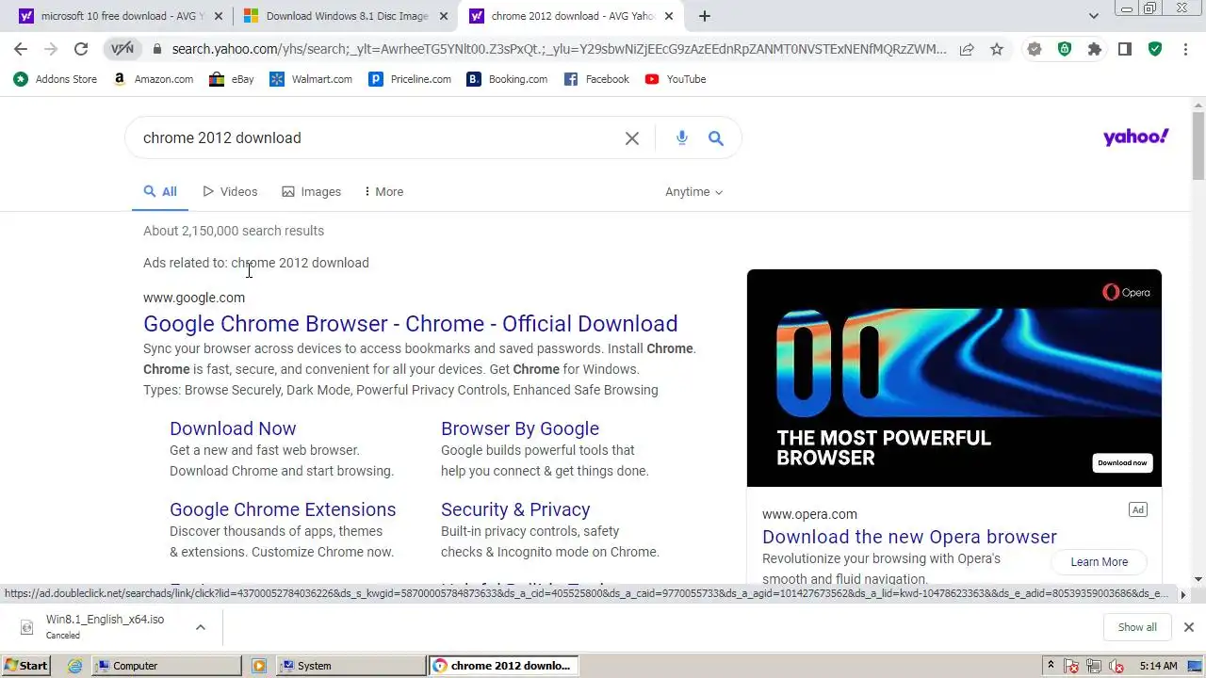
Task: Click the Opera ad banner image
Action: coord(954,378)
